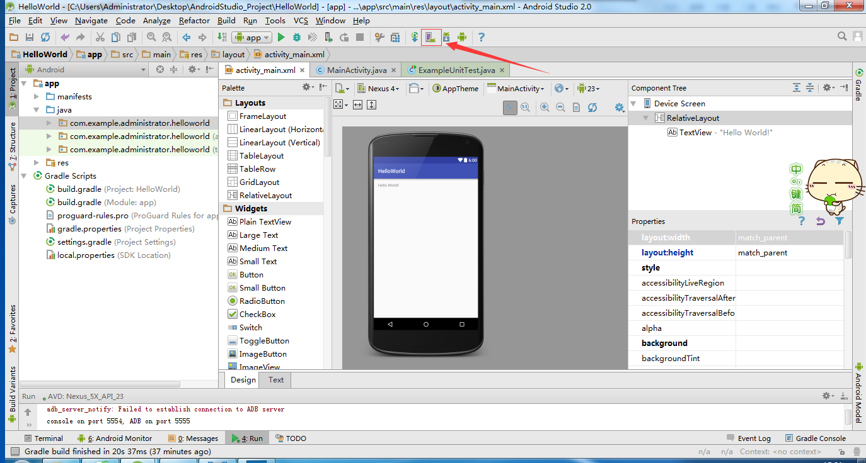Zoom out on the layout preview
Viewport: 866px width, 463px height.
point(560,108)
